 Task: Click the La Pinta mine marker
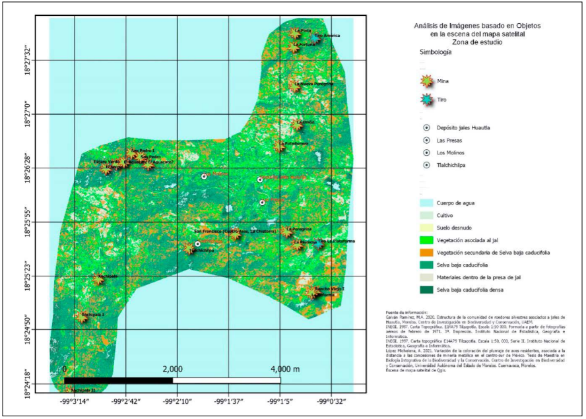click(x=294, y=33)
